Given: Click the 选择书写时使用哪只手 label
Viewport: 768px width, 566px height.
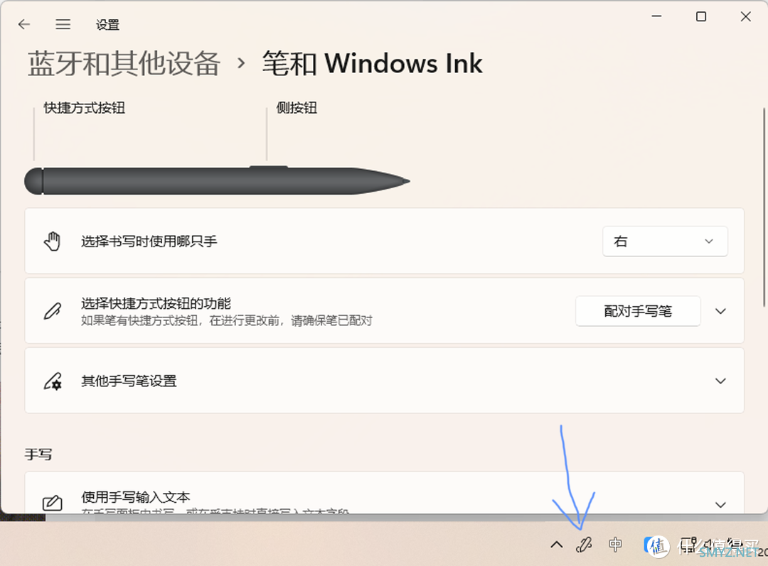Looking at the screenshot, I should point(149,241).
